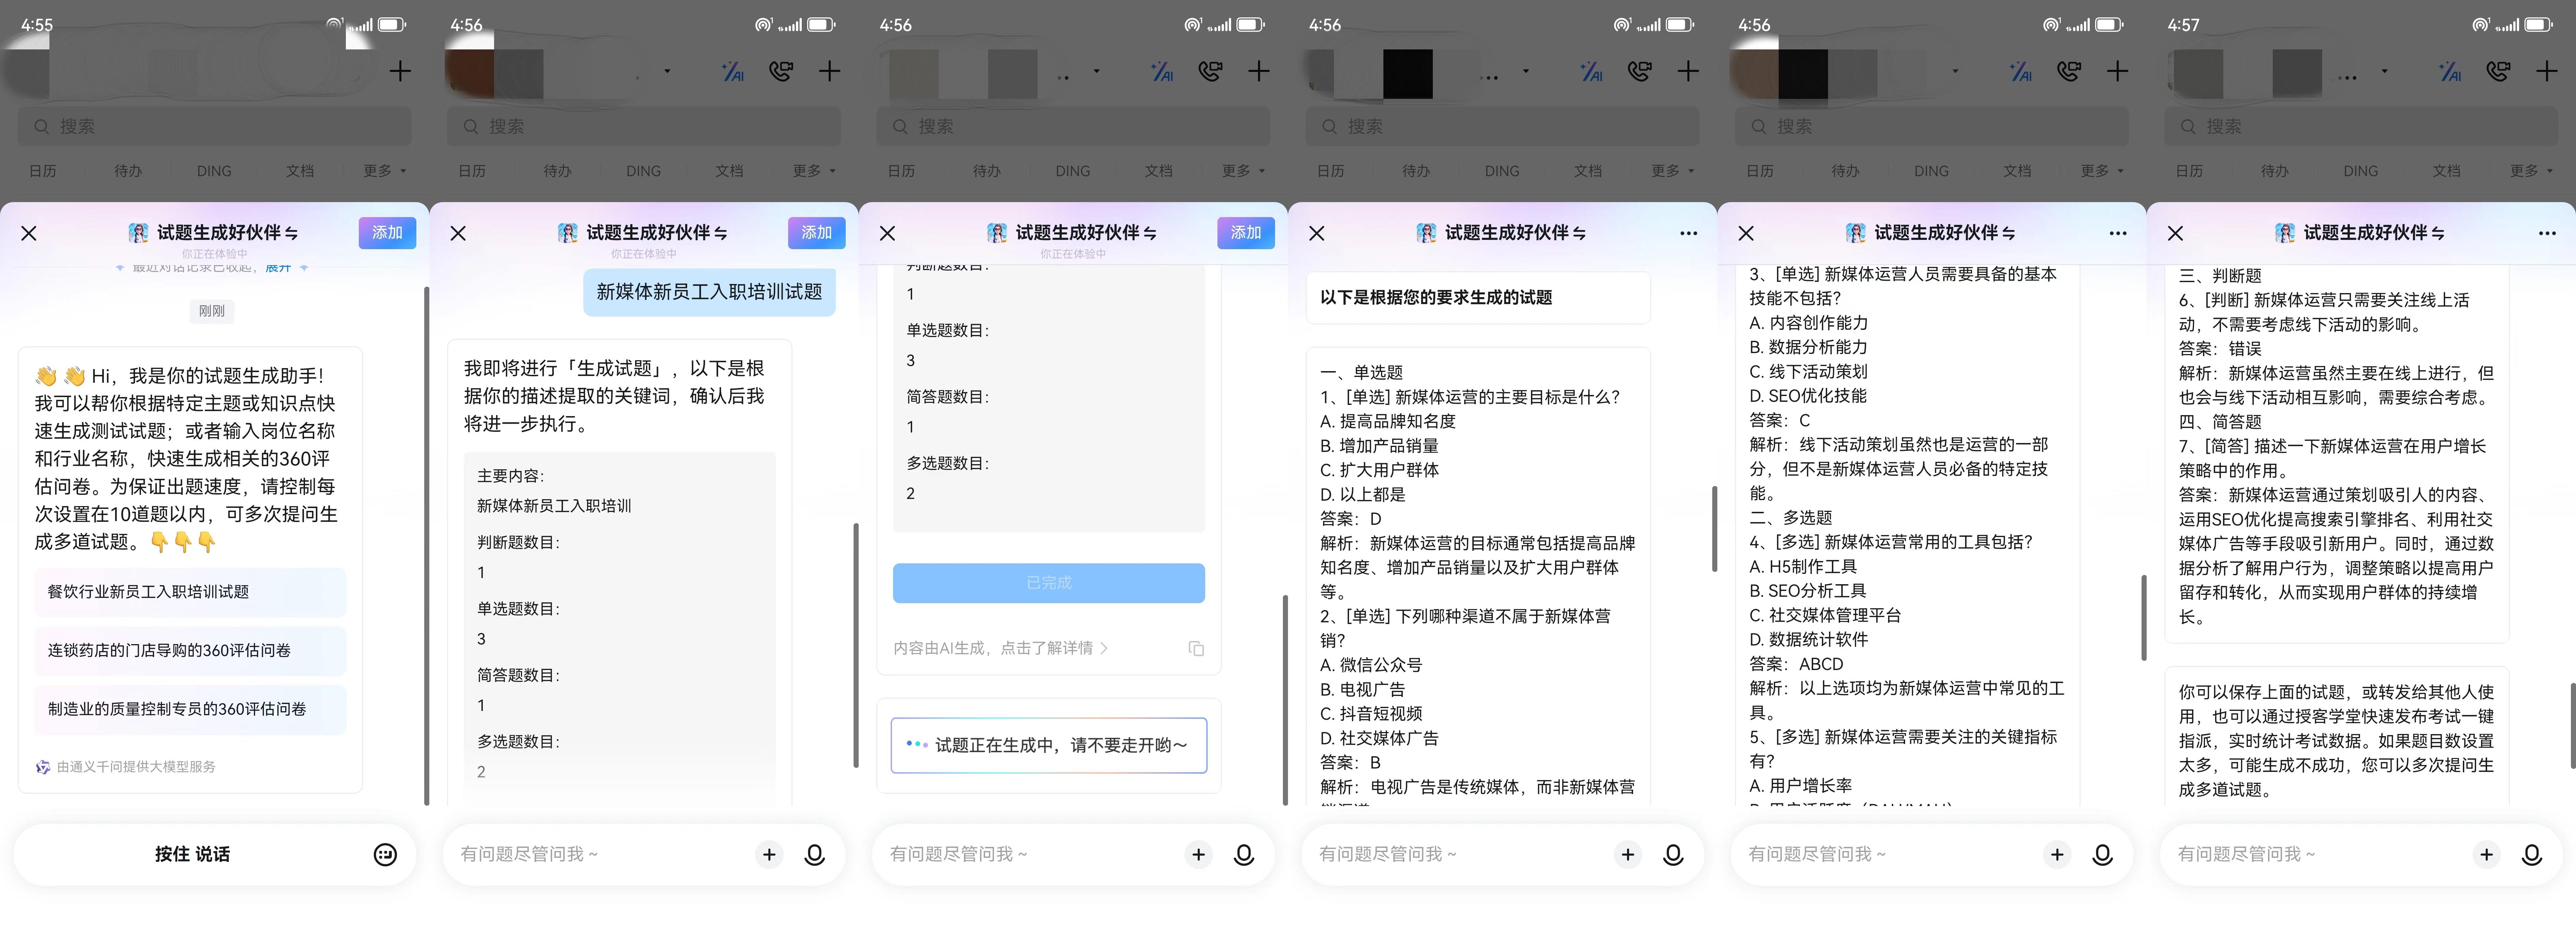
Task: Expand account dropdown arrow on the 4:57 top bar
Action: click(2384, 71)
